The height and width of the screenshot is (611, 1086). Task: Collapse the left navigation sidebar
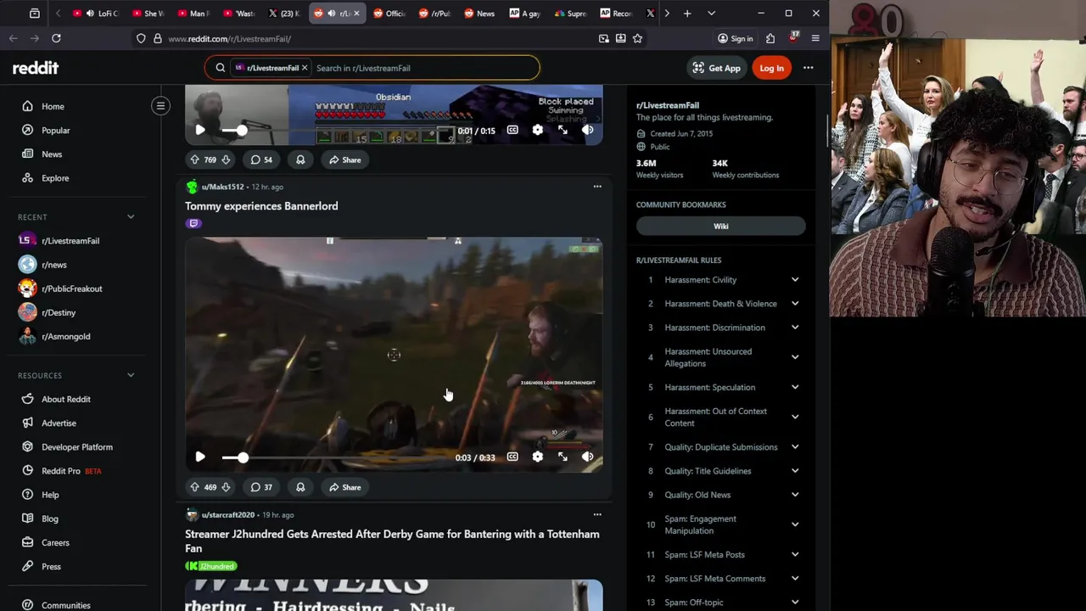click(160, 106)
